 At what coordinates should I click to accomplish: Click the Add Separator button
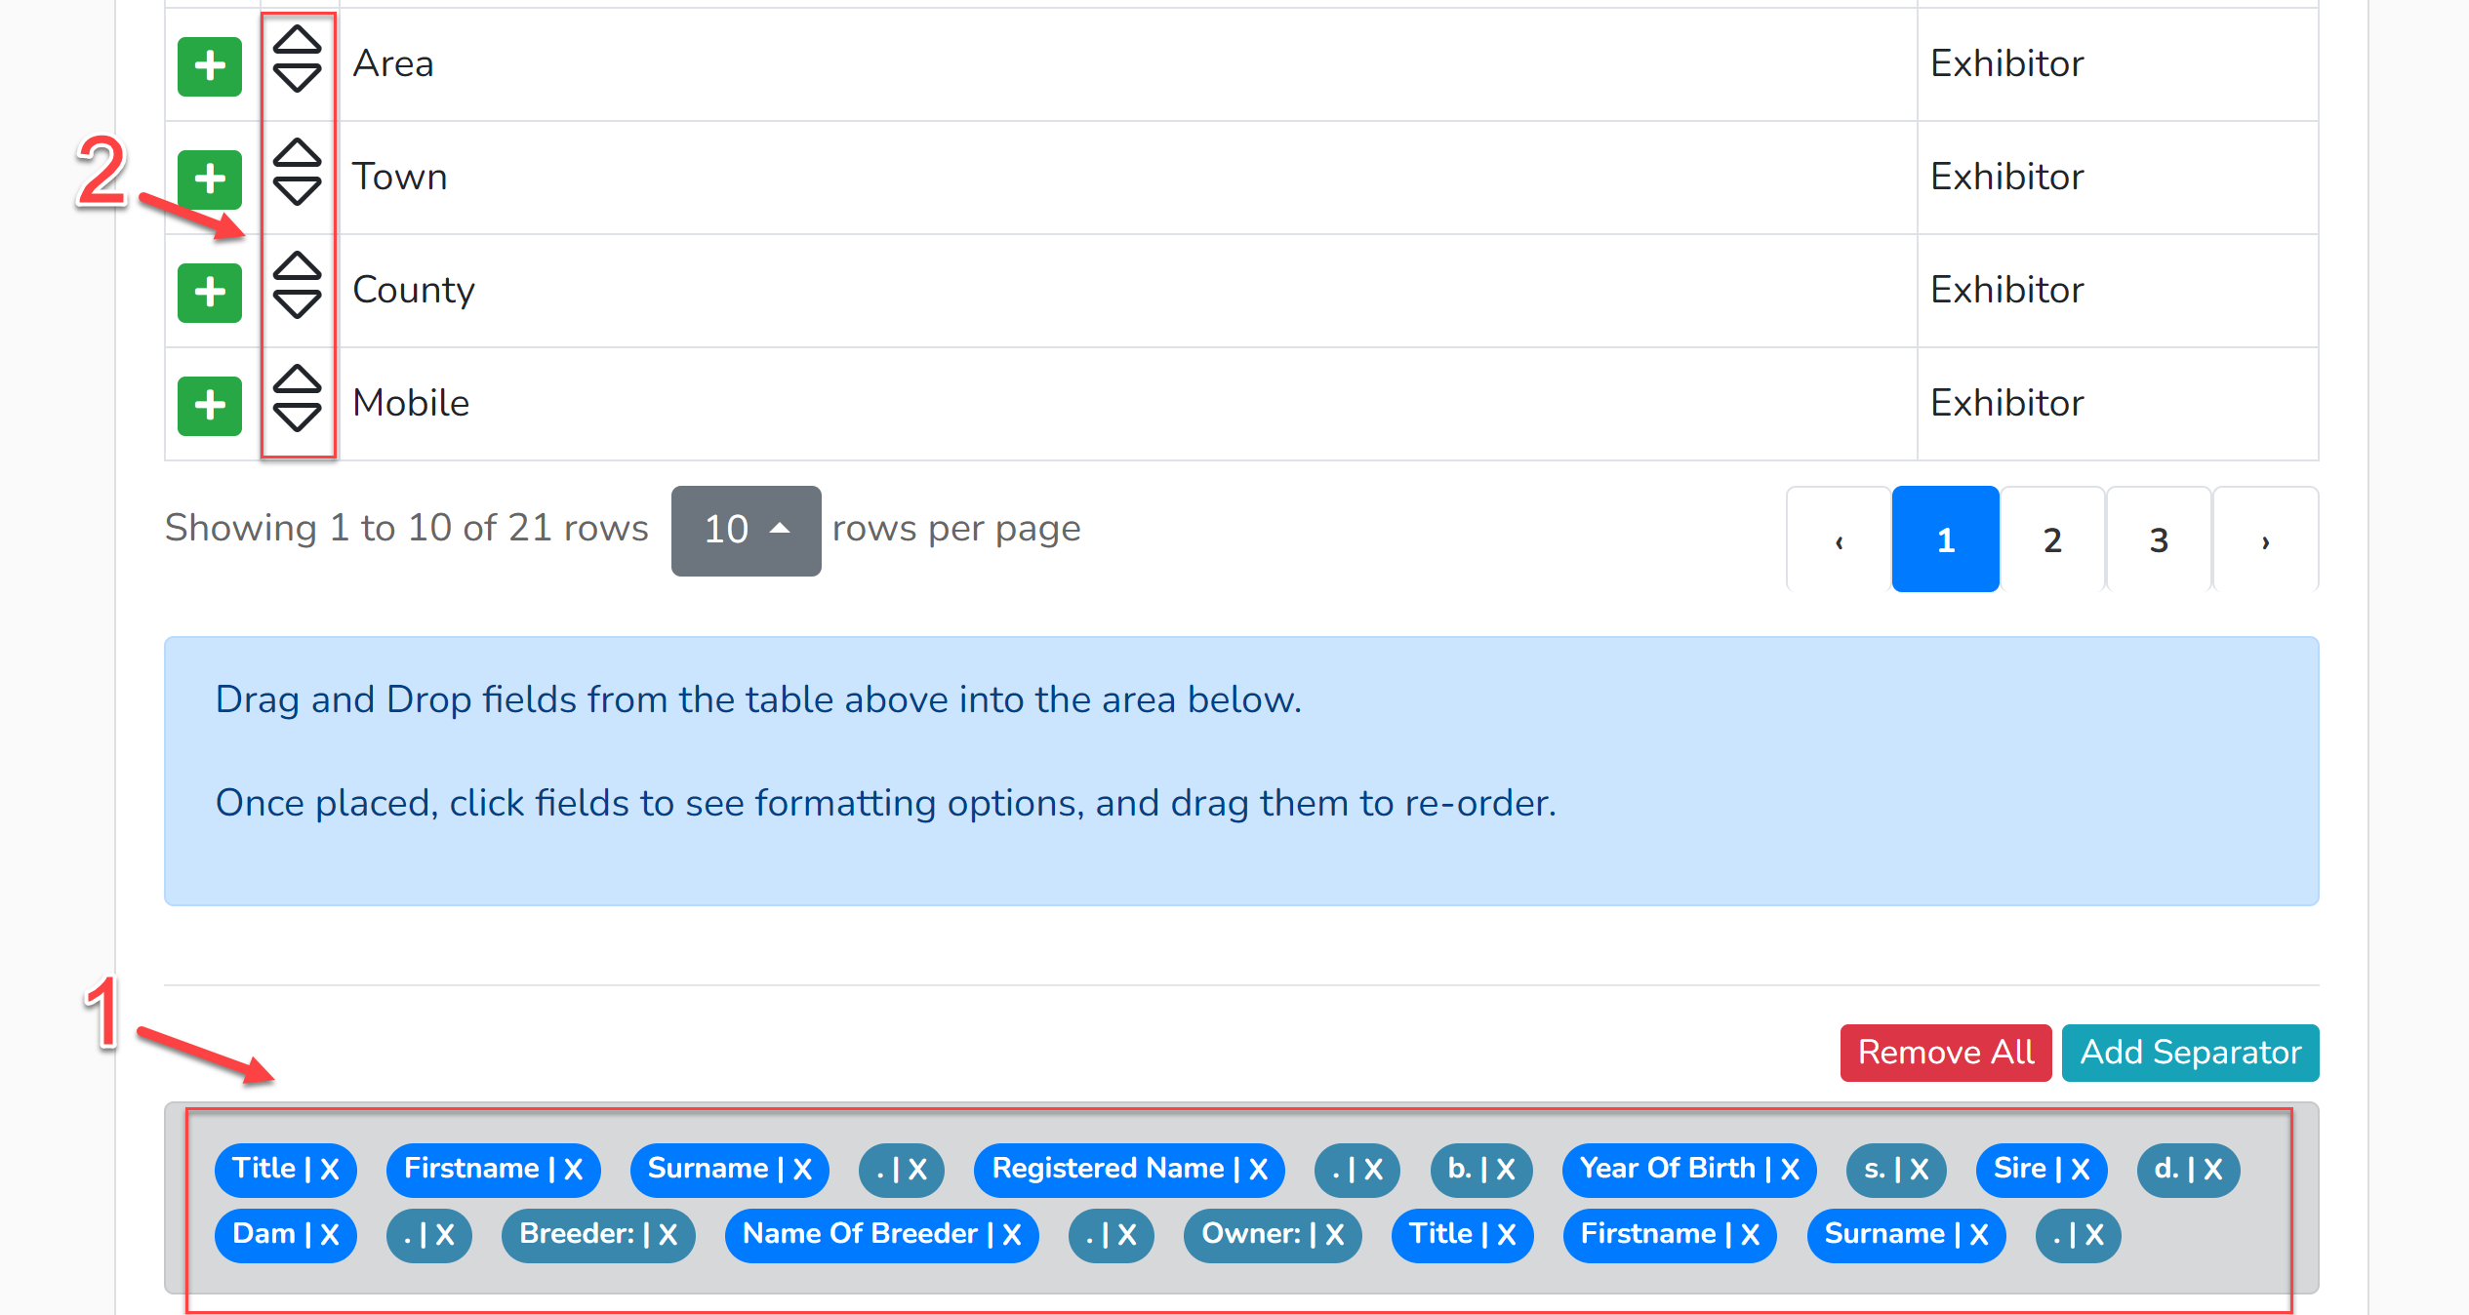click(2191, 1053)
